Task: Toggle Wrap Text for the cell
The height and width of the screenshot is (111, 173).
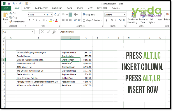Action: 89,15
